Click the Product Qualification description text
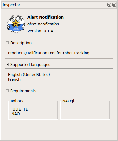 click(x=49, y=53)
